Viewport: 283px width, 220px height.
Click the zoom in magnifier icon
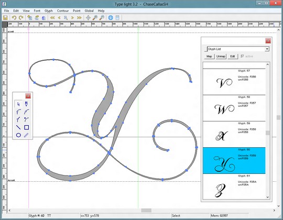coord(95,18)
